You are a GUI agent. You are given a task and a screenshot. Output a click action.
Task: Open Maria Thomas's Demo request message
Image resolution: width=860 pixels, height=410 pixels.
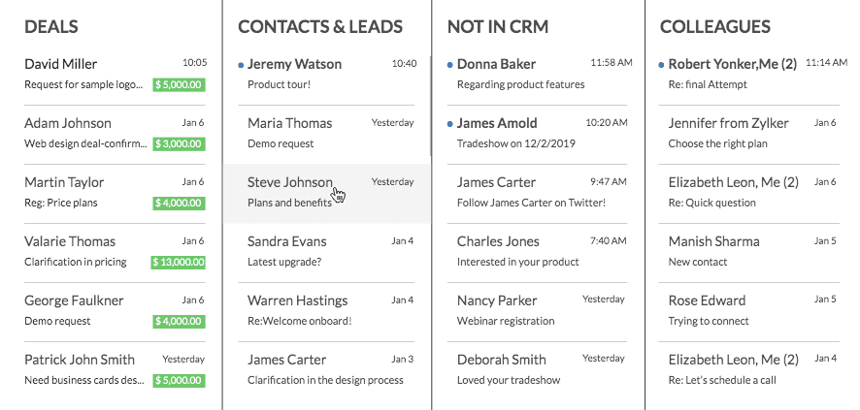click(x=326, y=134)
